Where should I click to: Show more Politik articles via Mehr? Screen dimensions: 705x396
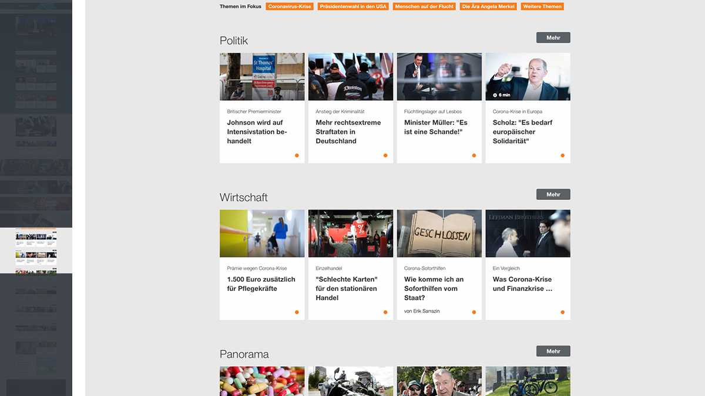pyautogui.click(x=553, y=38)
